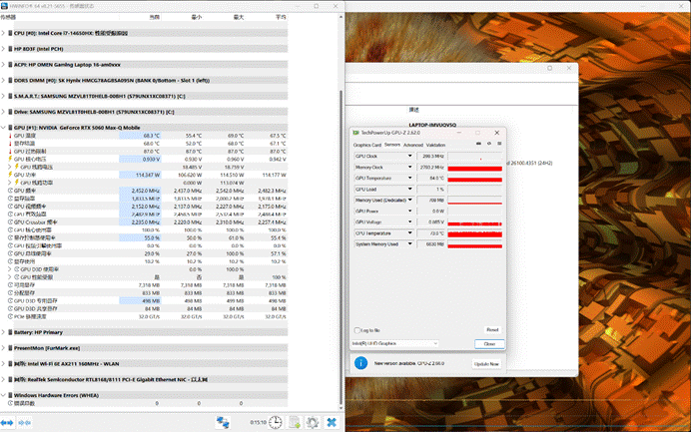
Task: Open the GPU-Z hamburger menu icon
Action: [499, 144]
